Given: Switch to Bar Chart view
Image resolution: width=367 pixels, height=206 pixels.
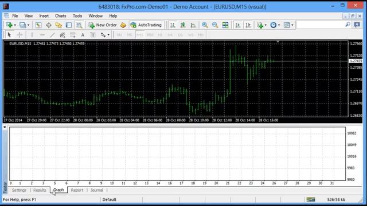Looking at the screenshot, I should [173, 25].
